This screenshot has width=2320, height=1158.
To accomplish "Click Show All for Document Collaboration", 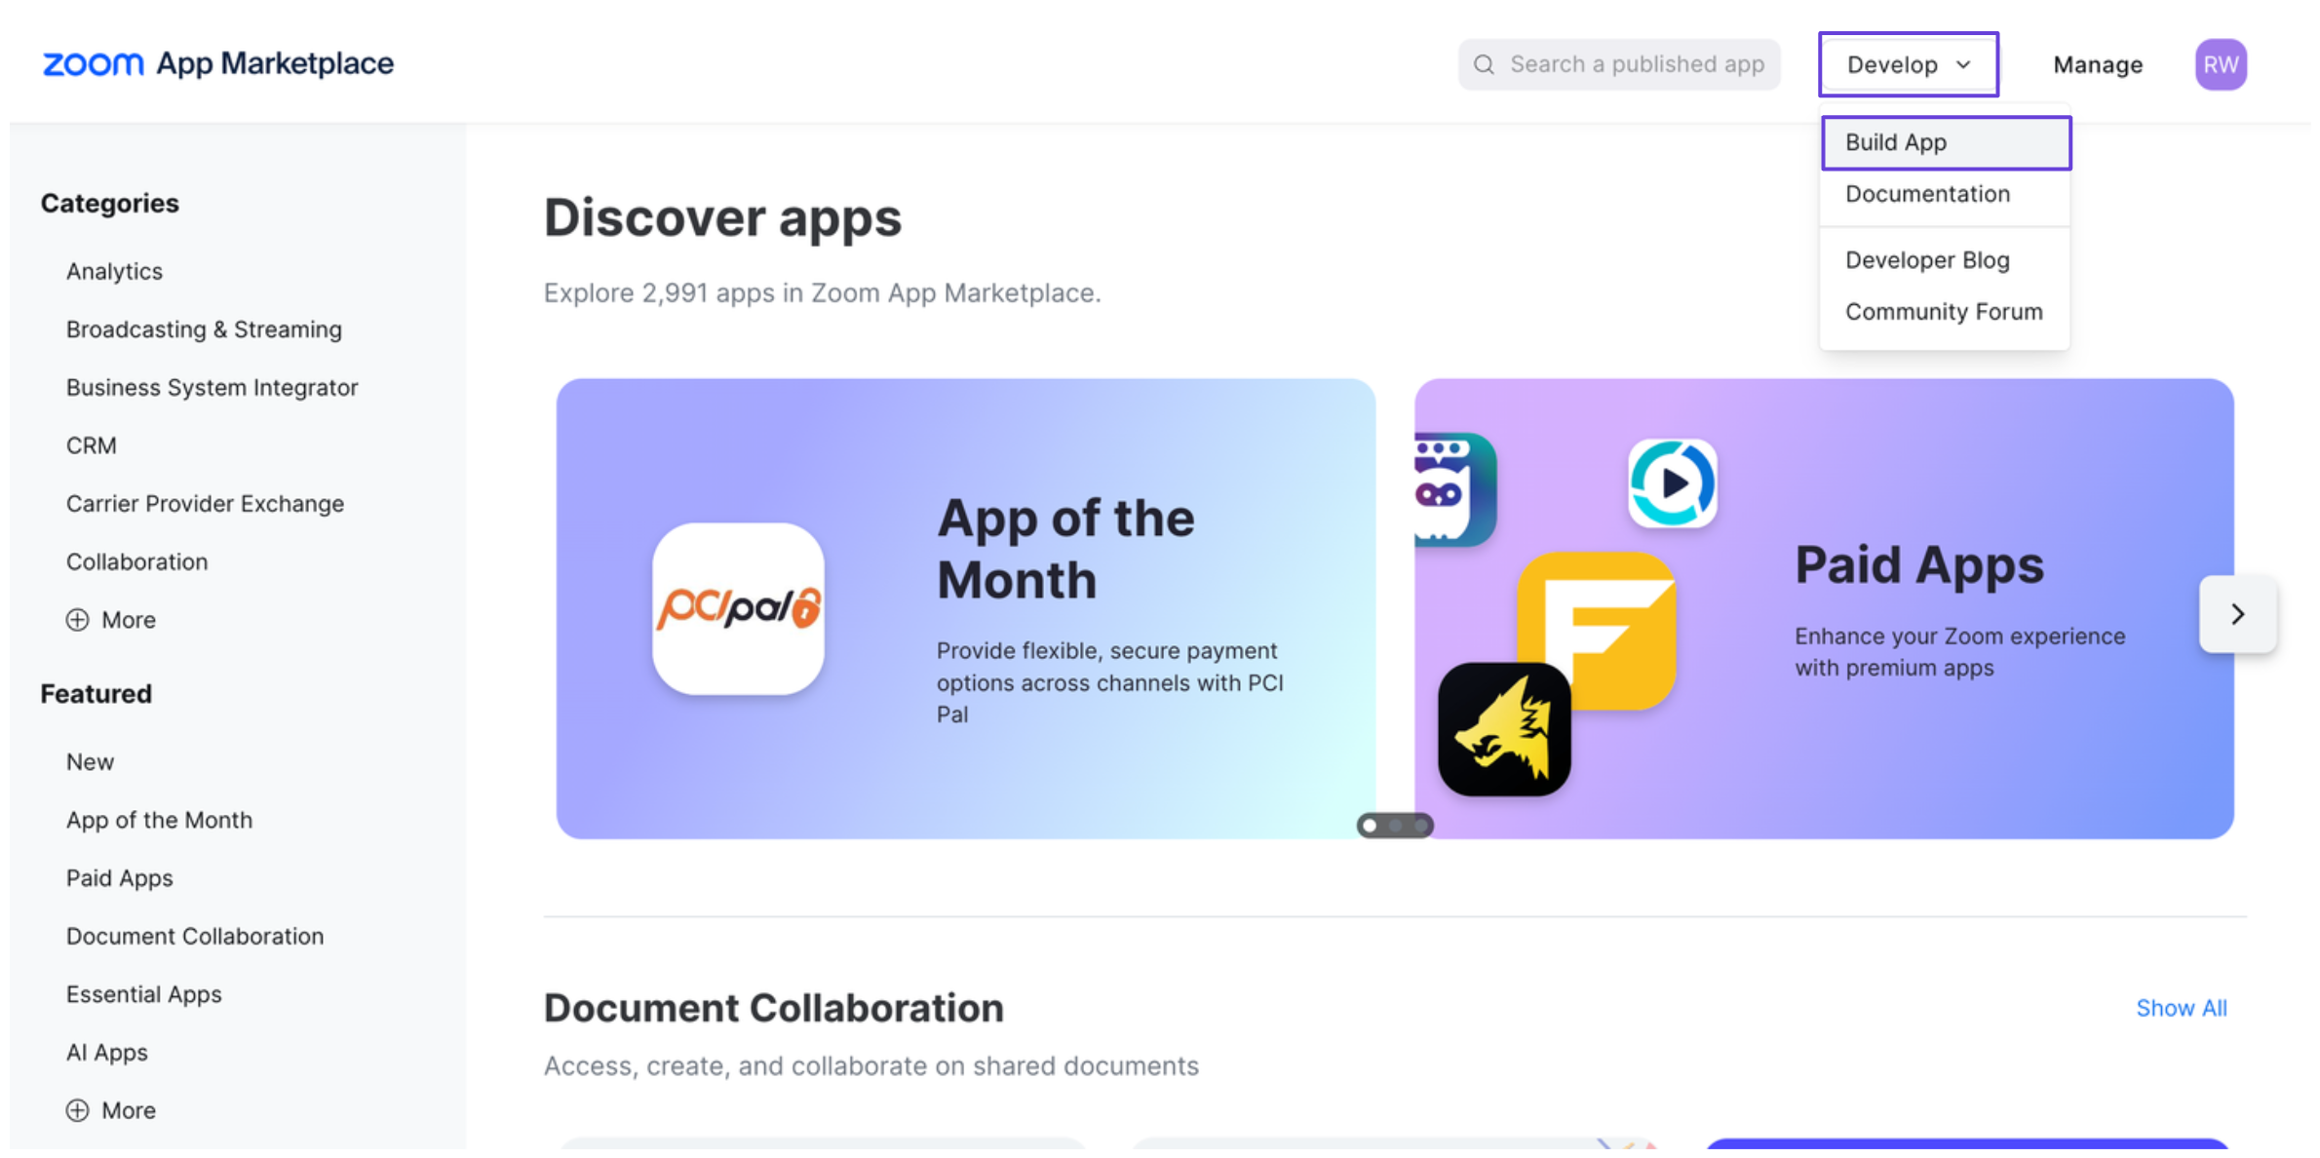I will 2181,1008.
